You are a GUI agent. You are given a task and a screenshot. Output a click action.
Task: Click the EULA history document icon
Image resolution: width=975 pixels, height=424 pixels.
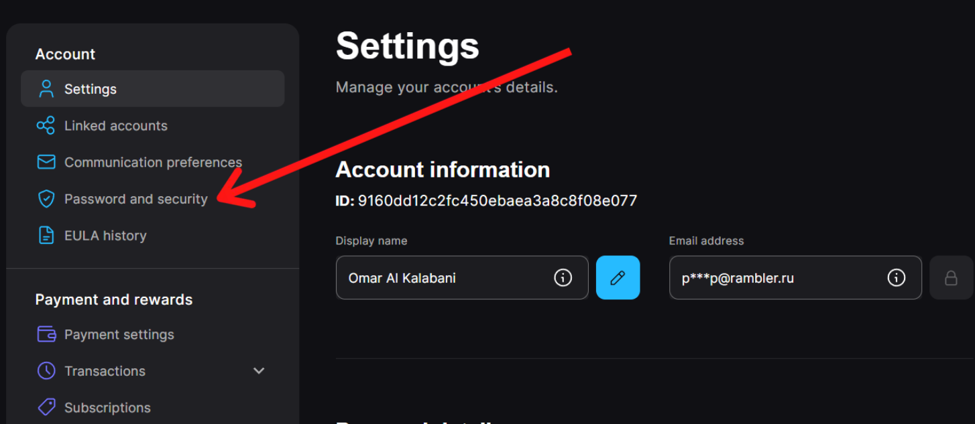46,236
